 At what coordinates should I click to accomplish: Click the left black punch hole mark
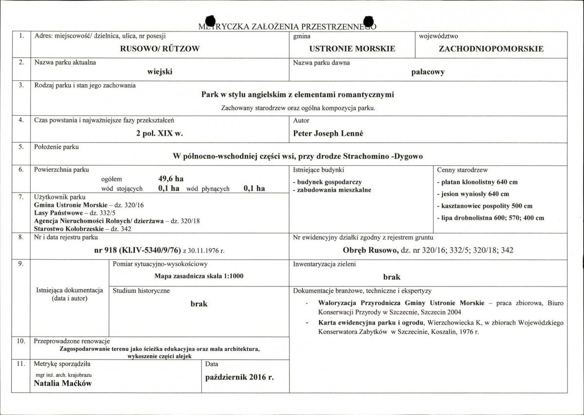click(x=210, y=21)
